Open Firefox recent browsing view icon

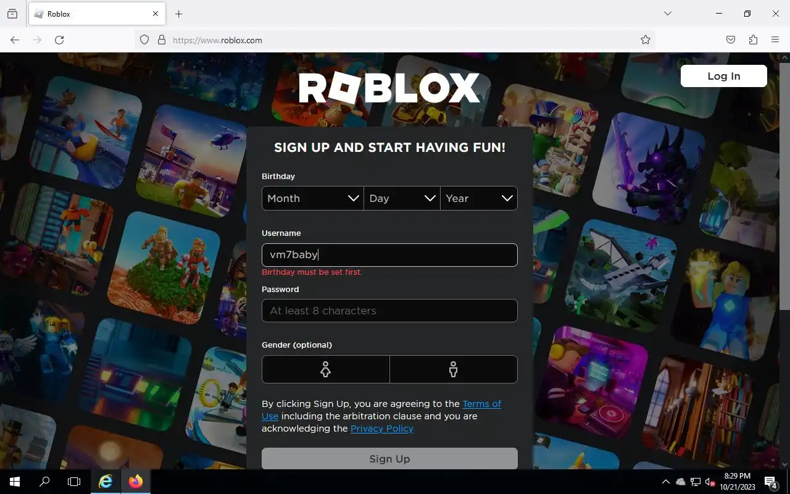12,14
